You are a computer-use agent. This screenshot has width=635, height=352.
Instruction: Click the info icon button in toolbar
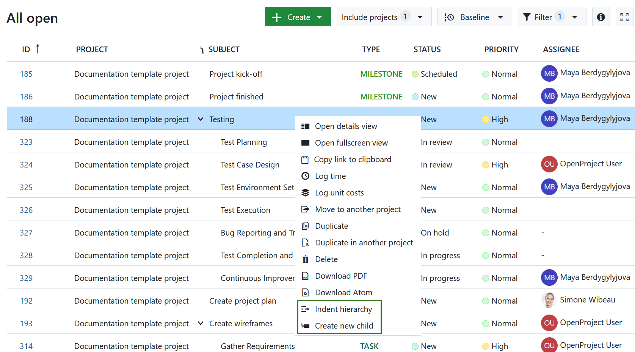point(601,17)
